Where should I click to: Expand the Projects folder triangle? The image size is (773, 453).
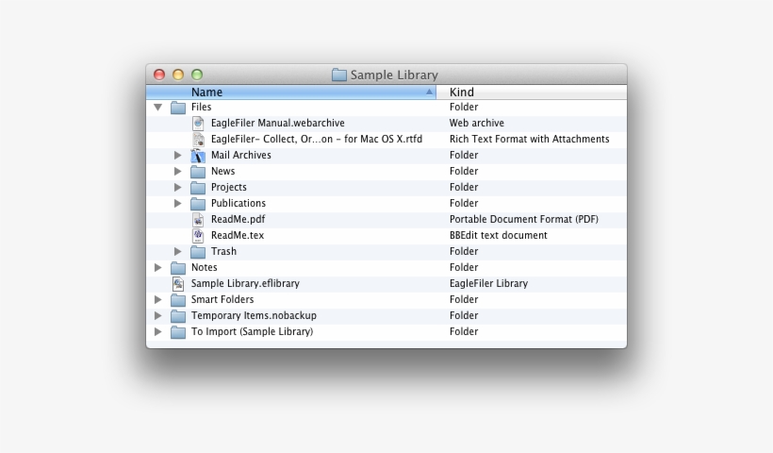point(178,188)
